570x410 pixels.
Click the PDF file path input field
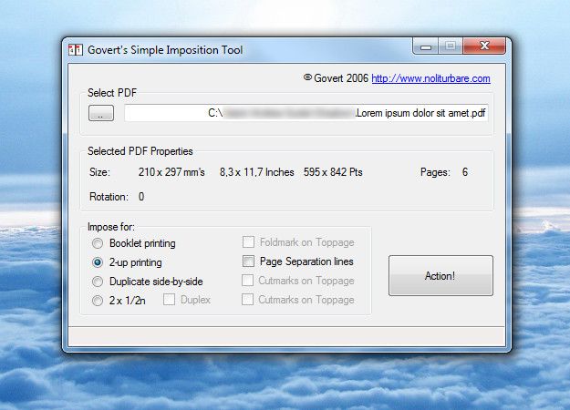[306, 113]
